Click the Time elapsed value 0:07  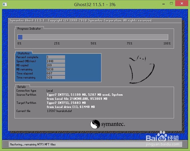point(56,73)
